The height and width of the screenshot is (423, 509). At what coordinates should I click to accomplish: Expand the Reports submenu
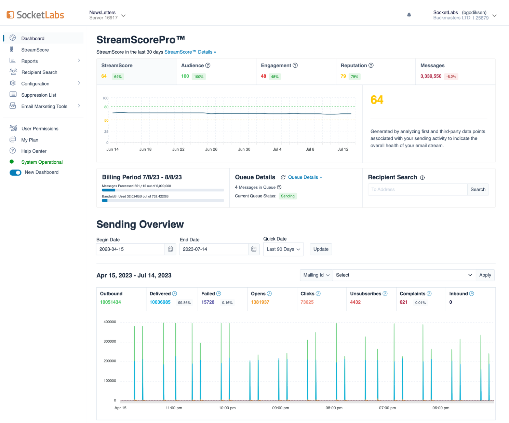[x=79, y=60]
